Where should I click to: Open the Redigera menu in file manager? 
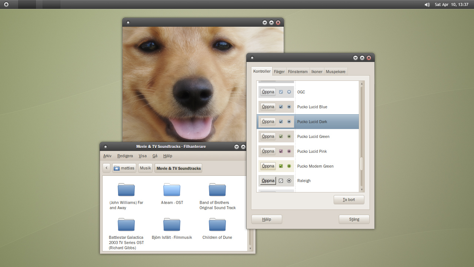[x=125, y=156]
